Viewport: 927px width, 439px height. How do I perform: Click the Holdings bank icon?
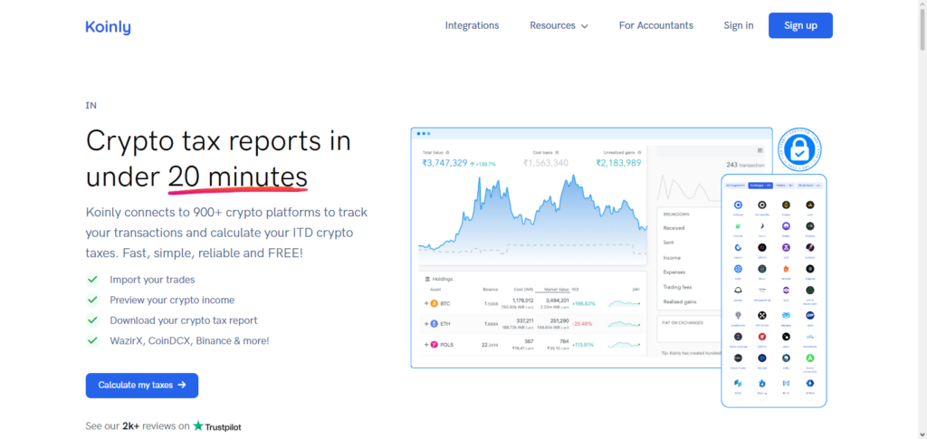[x=425, y=279]
